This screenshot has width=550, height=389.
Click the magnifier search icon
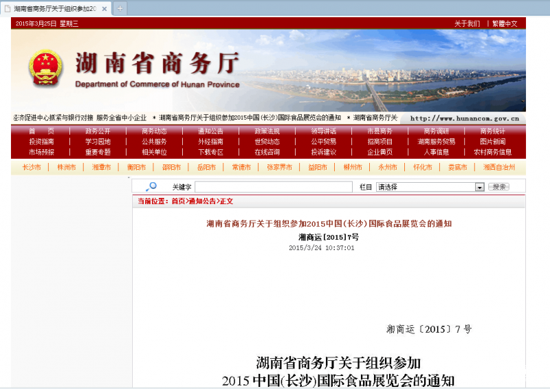click(x=151, y=186)
